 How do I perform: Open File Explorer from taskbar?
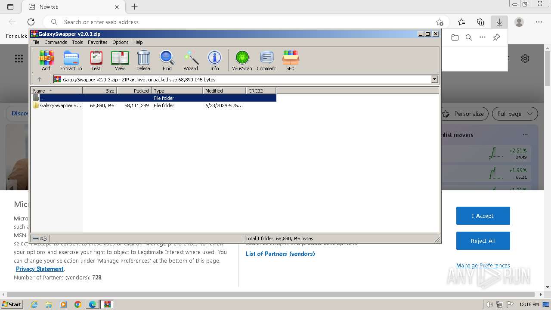[x=49, y=304]
